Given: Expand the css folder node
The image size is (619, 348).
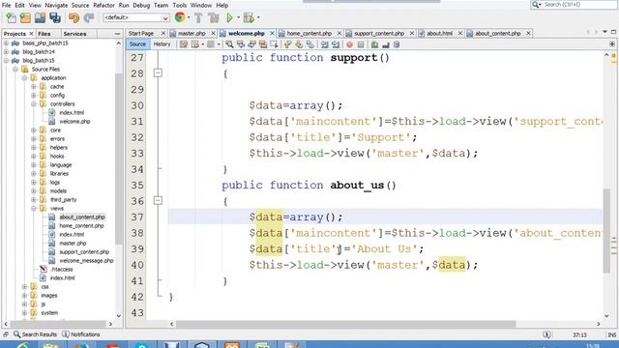Looking at the screenshot, I should pos(24,287).
